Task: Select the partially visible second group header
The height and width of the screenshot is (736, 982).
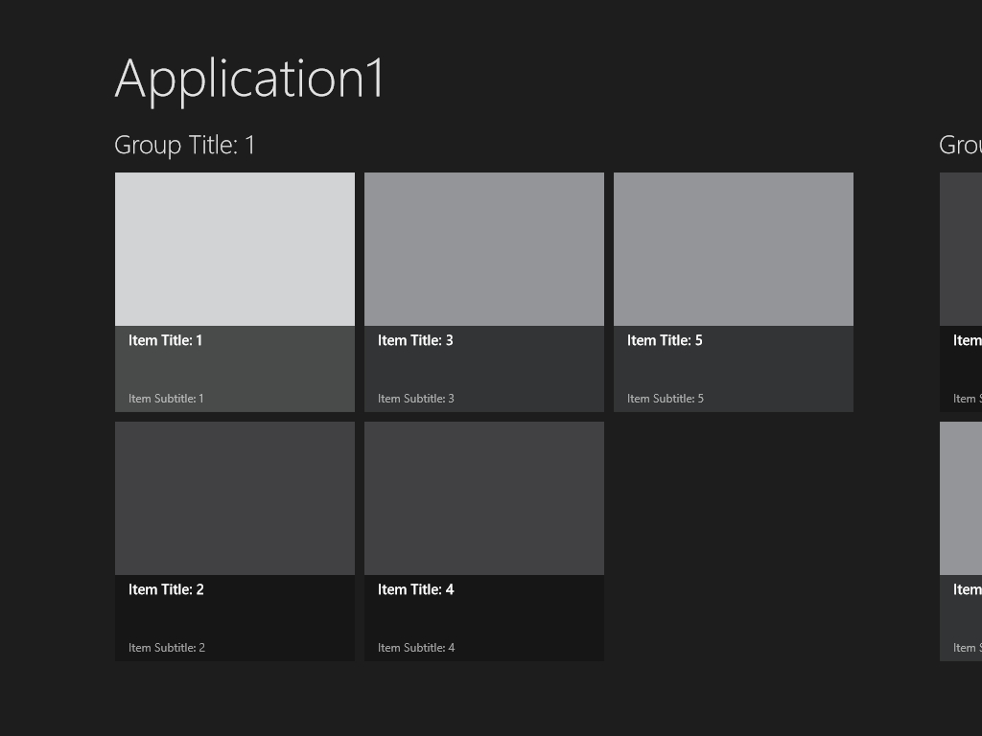Action: coord(959,145)
